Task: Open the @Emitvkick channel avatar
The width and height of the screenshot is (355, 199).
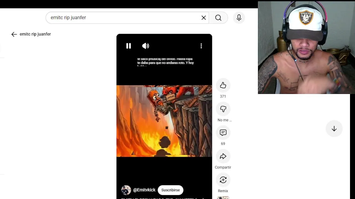Action: click(x=126, y=190)
